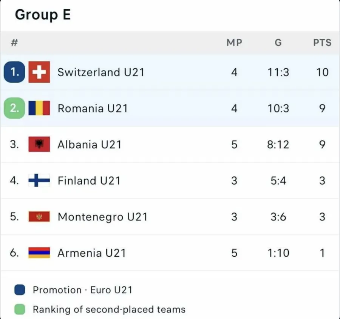Click the blue Promotion legend swatch
340x319 pixels.
(x=20, y=290)
